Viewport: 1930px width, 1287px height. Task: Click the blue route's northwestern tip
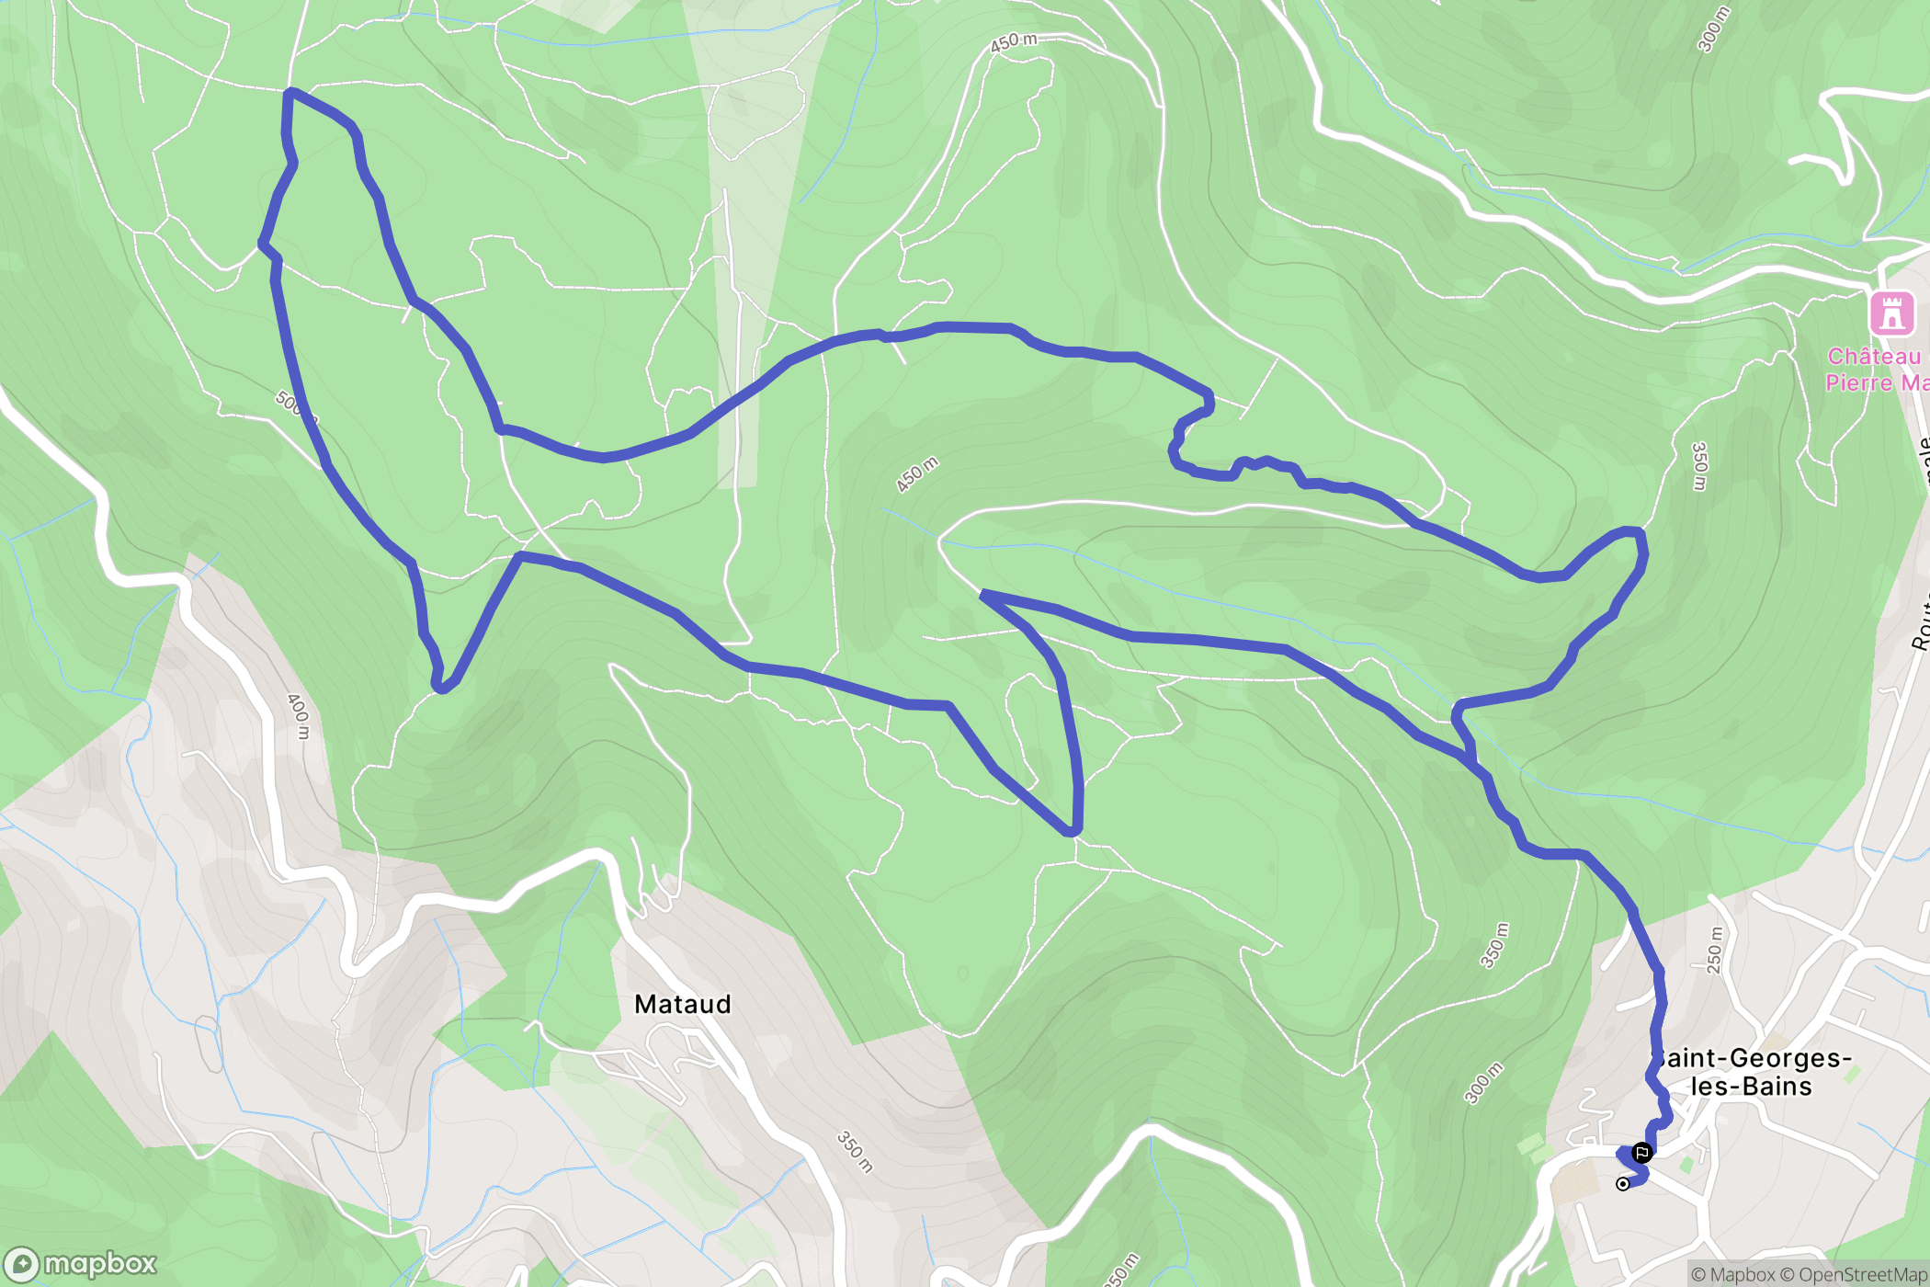(x=289, y=91)
